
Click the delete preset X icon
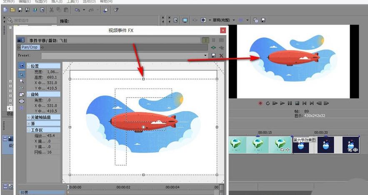[x=221, y=55]
